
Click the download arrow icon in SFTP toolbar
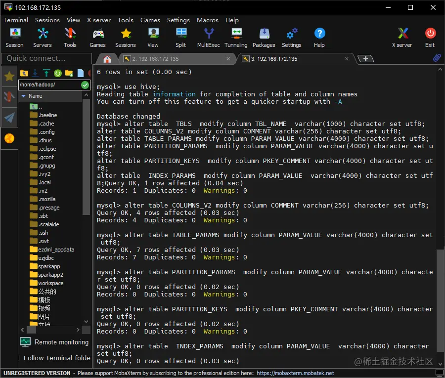(35, 74)
